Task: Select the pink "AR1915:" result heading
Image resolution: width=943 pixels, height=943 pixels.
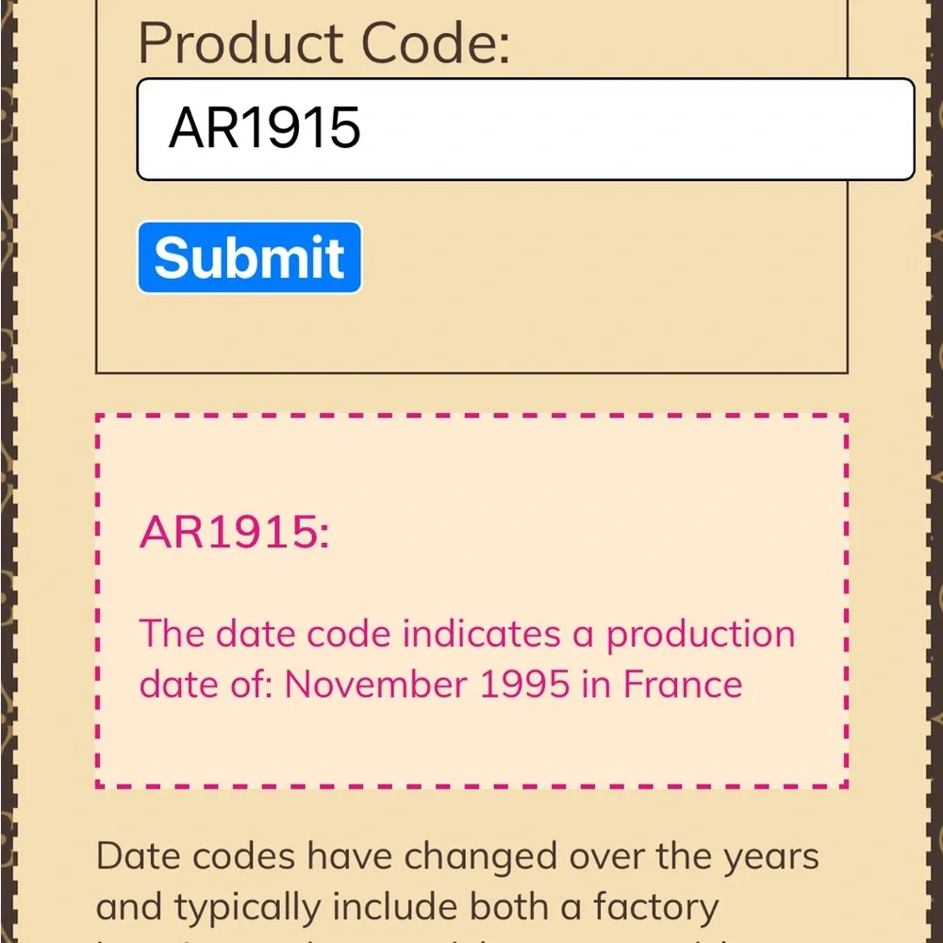Action: click(x=235, y=533)
